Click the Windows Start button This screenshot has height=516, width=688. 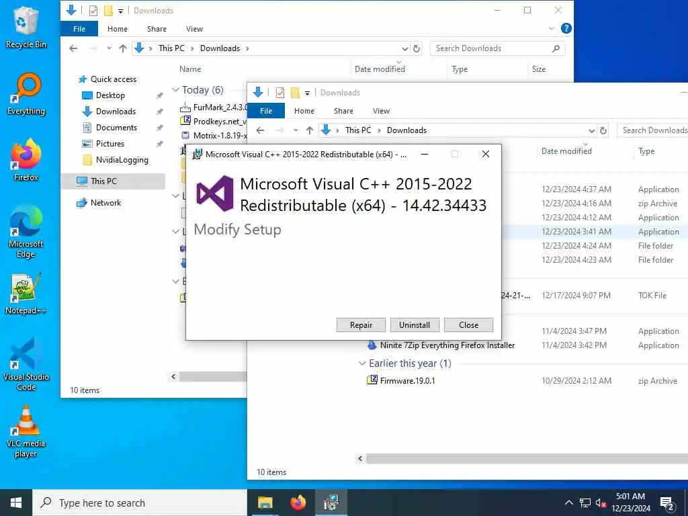coord(16,503)
